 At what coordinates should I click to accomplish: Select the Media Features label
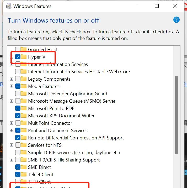tap(44, 86)
